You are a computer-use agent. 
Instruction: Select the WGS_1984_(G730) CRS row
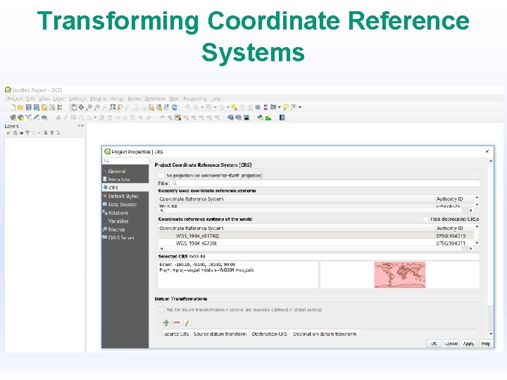[x=316, y=243]
